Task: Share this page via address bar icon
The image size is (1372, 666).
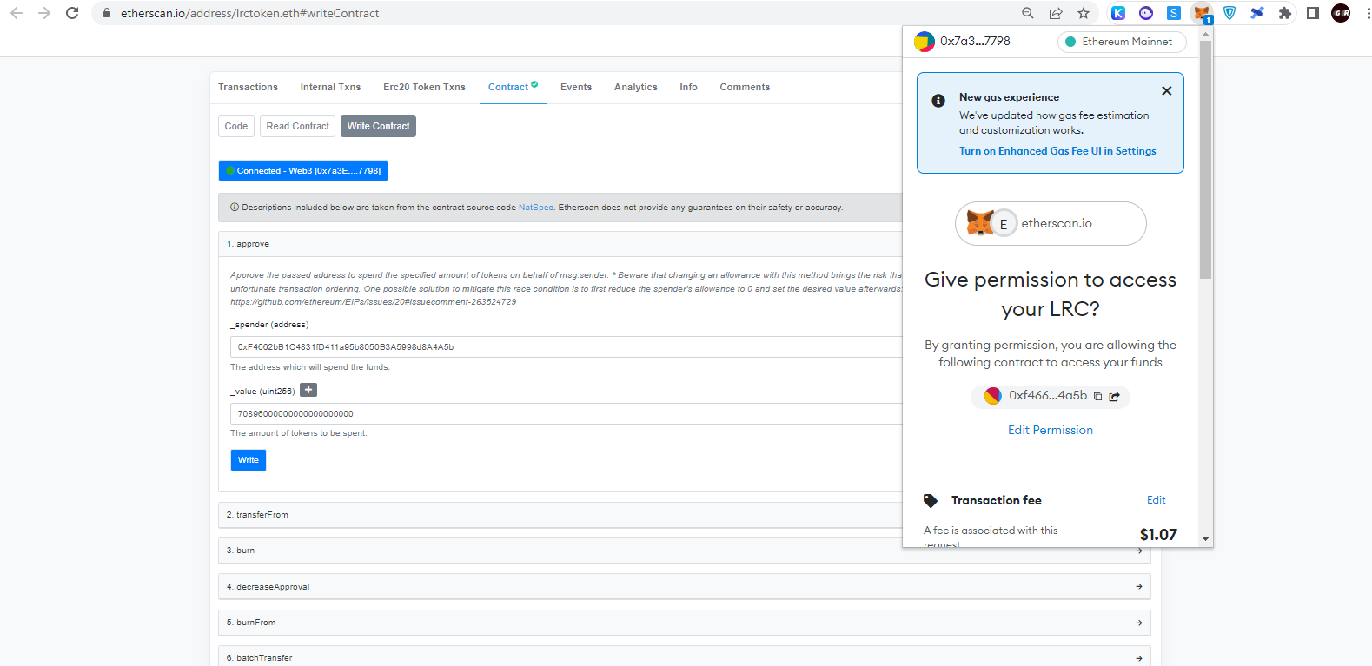Action: pyautogui.click(x=1056, y=13)
